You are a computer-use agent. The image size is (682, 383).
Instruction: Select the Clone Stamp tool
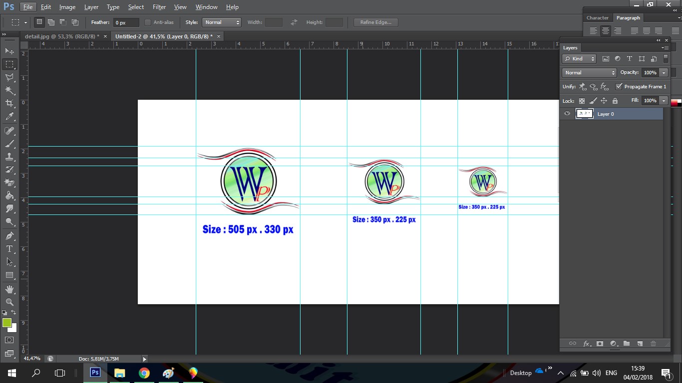9,157
